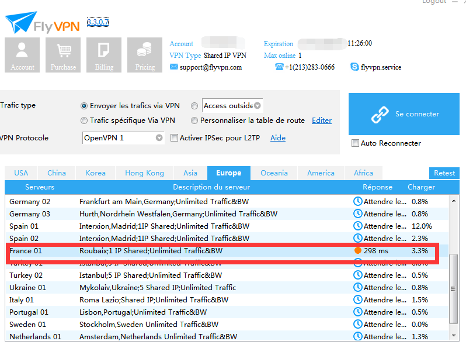
Task: Select 'Envoyer les trafics via VPN' radio
Action: tap(84, 106)
